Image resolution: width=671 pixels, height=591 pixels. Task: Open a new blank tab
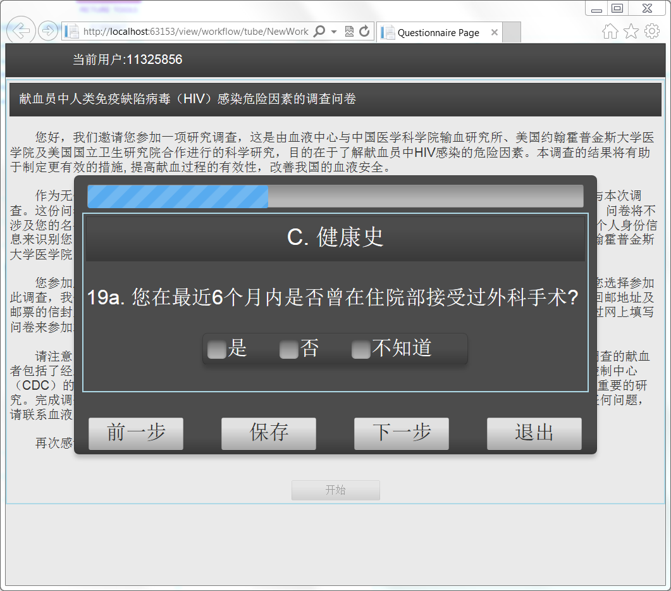click(x=512, y=32)
